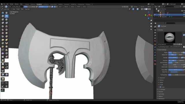Set brush direction to Add
185x104 pixels.
pos(172,60)
